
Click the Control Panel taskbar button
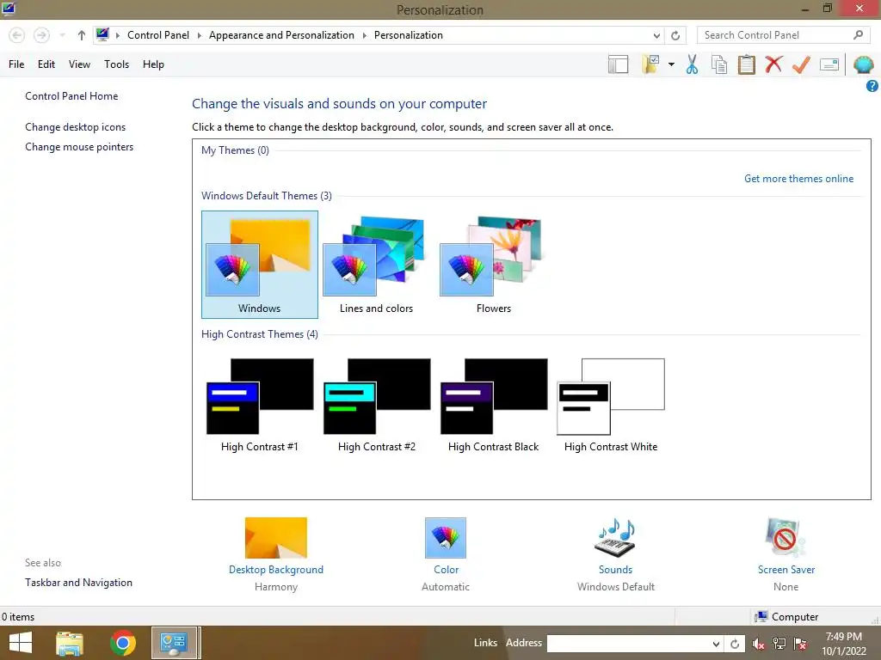pyautogui.click(x=174, y=643)
